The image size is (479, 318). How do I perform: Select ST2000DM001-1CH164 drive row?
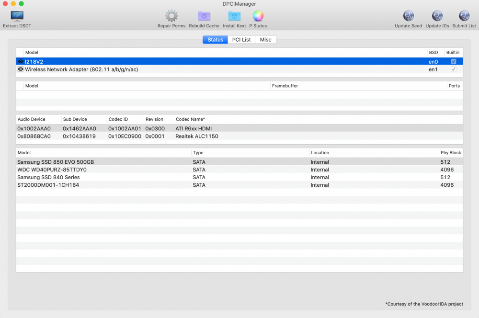click(x=239, y=184)
